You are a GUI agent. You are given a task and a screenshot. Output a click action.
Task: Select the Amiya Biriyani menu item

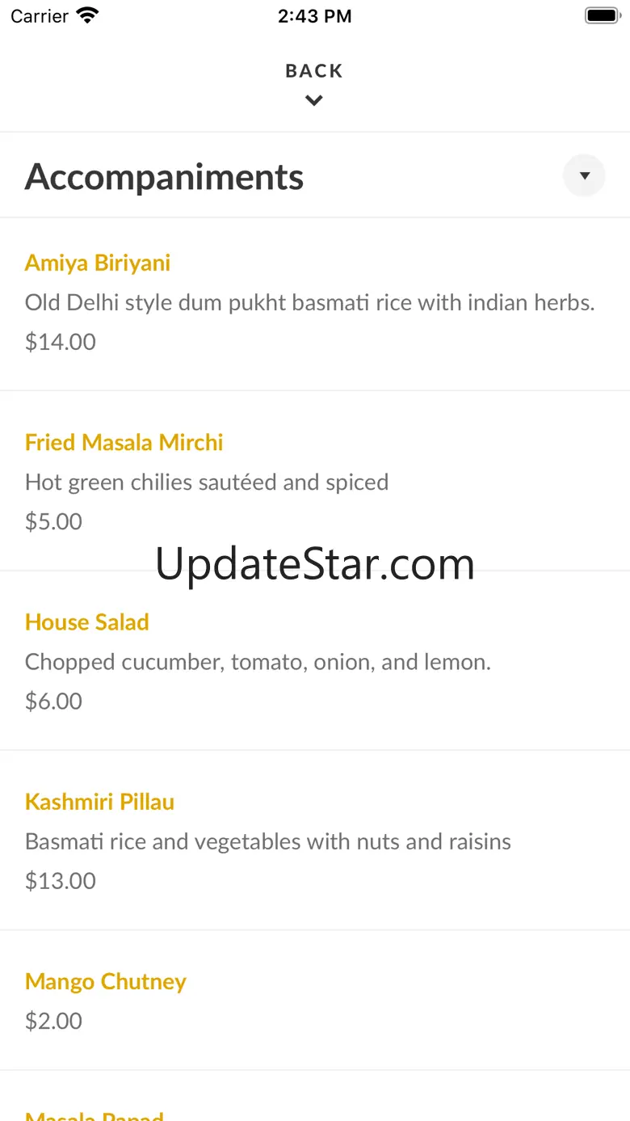click(x=98, y=263)
